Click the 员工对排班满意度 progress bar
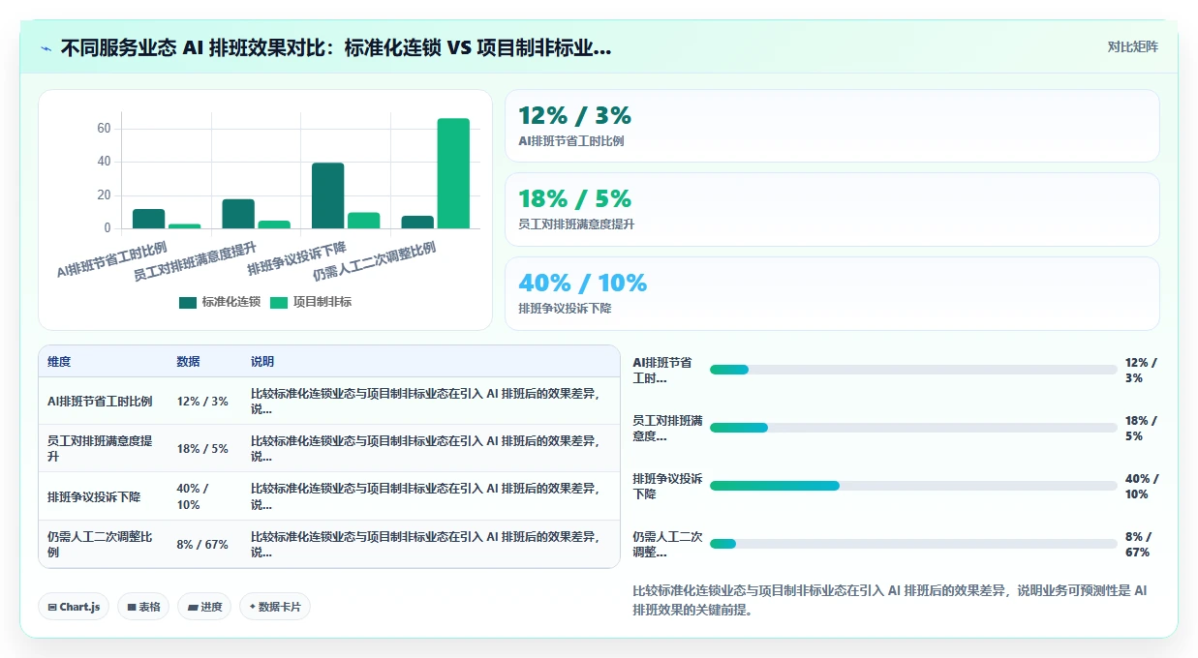1198x658 pixels. pyautogui.click(x=913, y=428)
